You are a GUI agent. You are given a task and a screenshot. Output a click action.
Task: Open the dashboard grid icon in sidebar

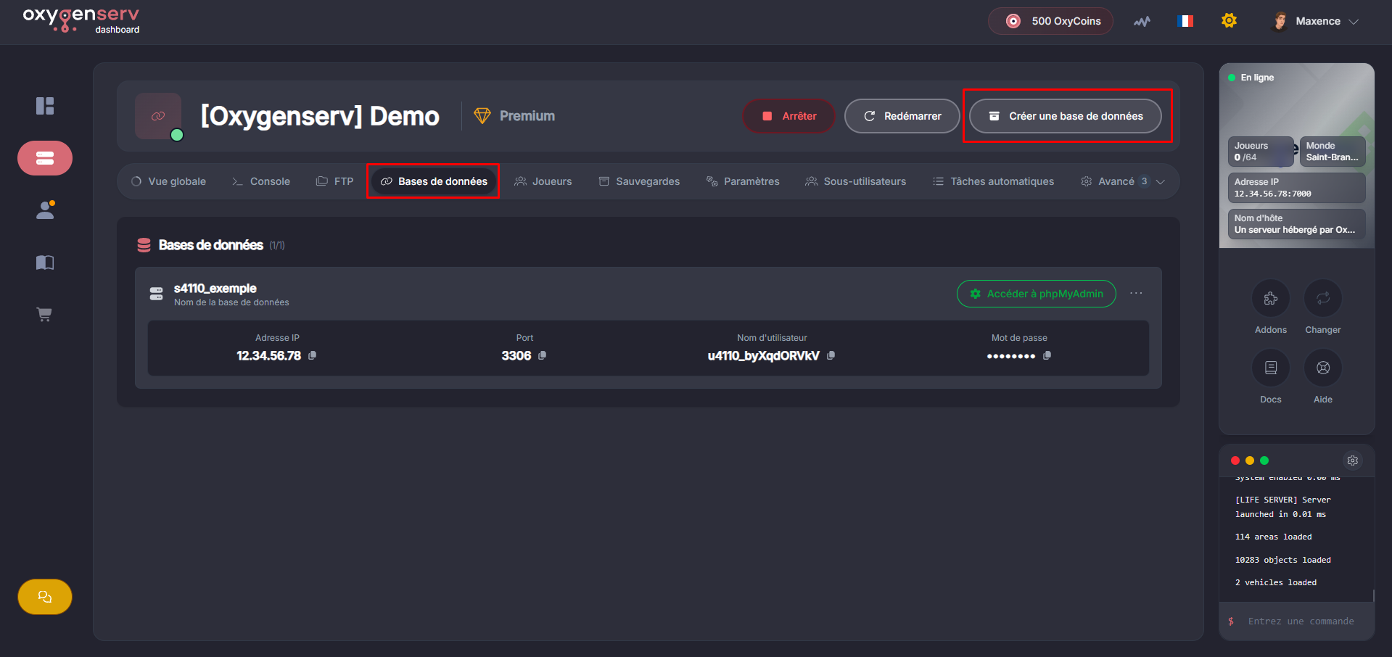point(45,106)
